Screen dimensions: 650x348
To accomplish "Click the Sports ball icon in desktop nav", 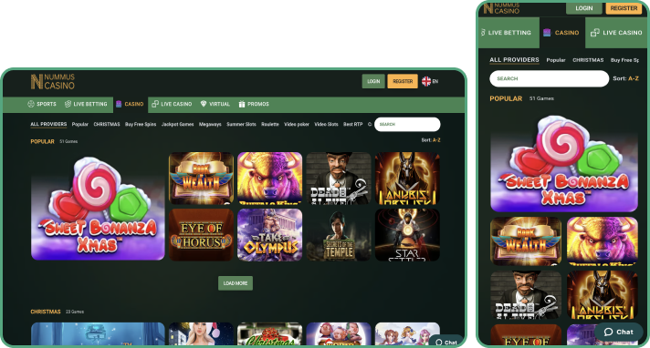I will pyautogui.click(x=31, y=104).
